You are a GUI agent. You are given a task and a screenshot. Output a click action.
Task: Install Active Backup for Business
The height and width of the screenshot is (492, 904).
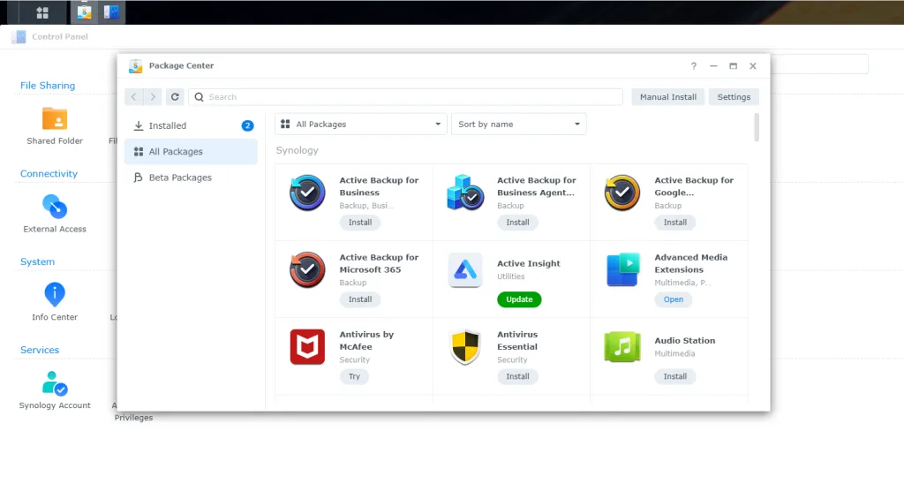pos(360,223)
